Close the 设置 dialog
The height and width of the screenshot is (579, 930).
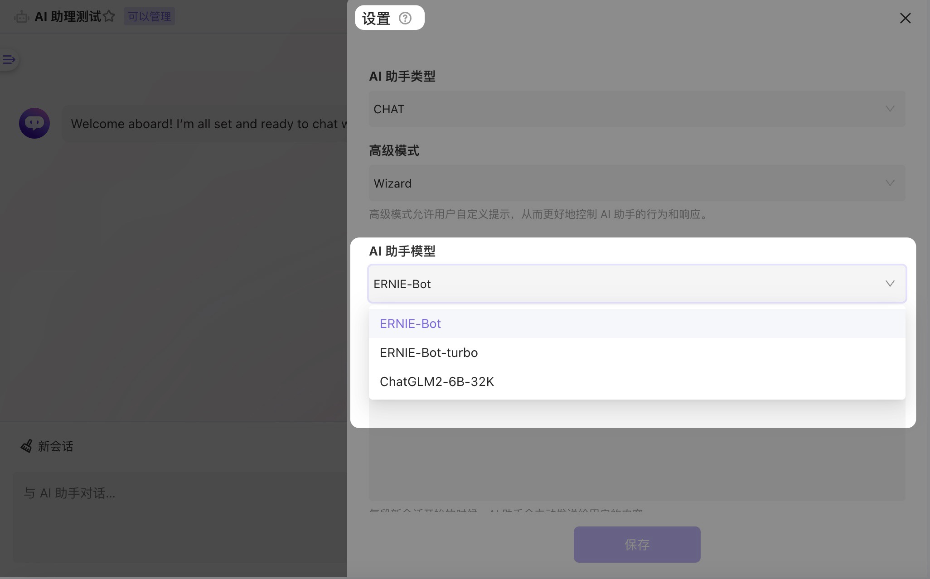(x=905, y=18)
